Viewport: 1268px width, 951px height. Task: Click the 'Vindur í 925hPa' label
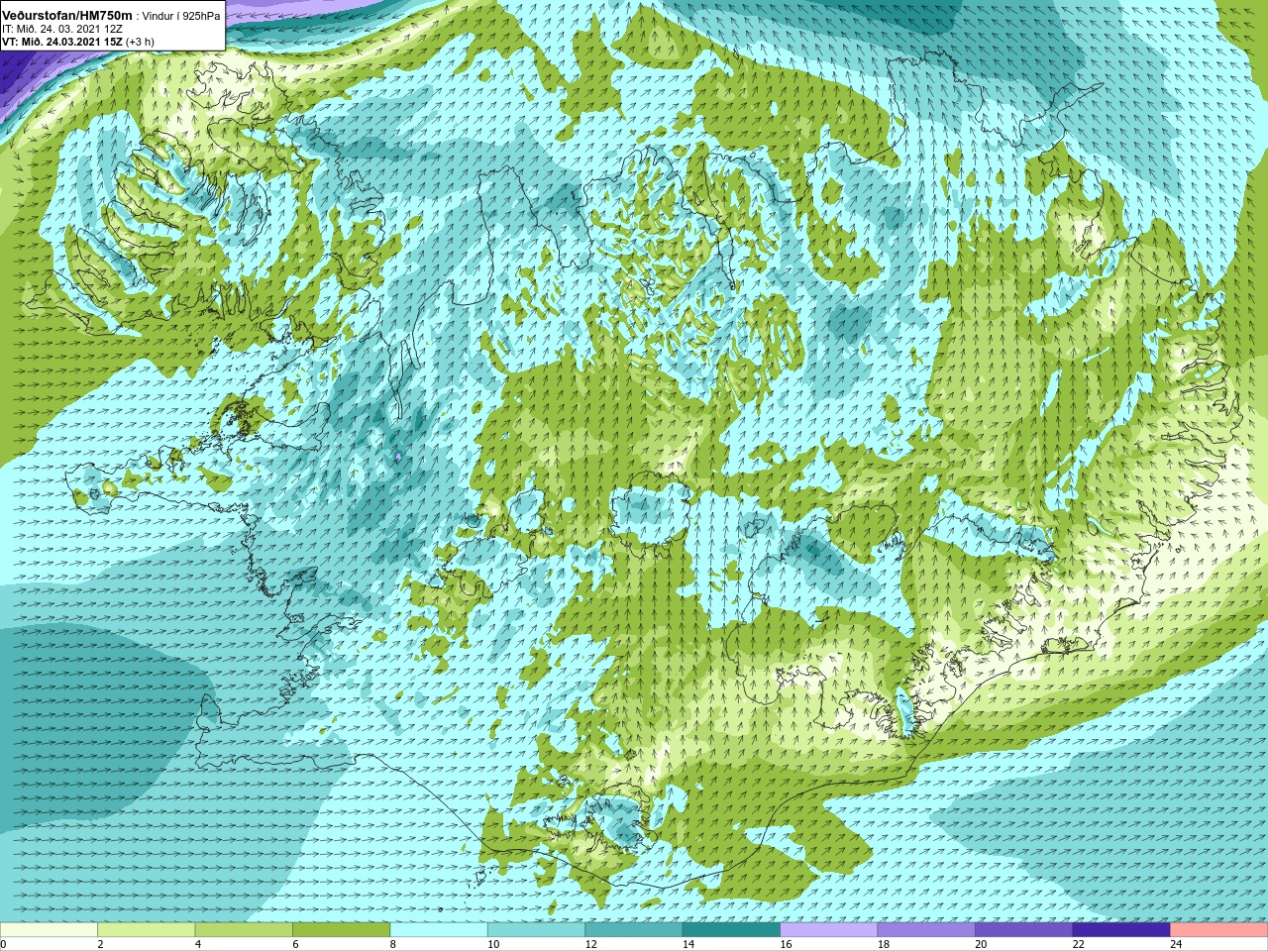tap(181, 16)
